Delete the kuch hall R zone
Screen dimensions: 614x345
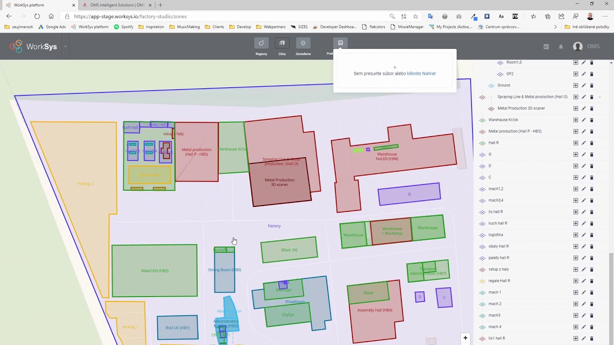click(591, 223)
